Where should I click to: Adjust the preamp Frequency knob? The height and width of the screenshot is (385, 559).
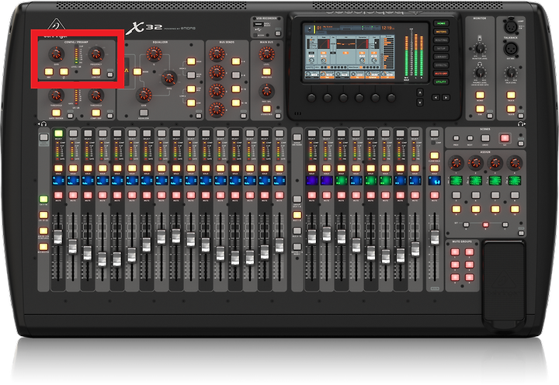click(96, 54)
